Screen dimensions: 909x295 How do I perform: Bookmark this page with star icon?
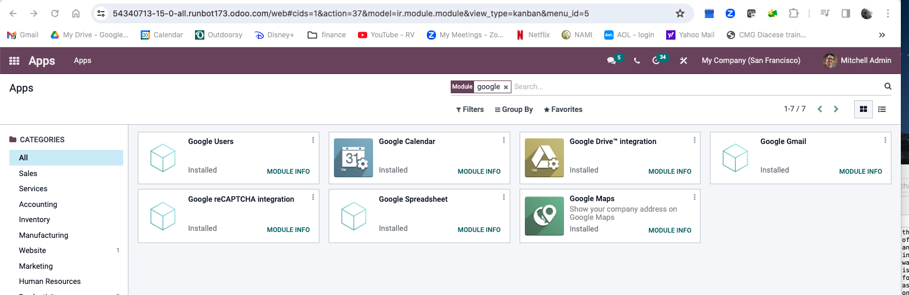pos(680,13)
